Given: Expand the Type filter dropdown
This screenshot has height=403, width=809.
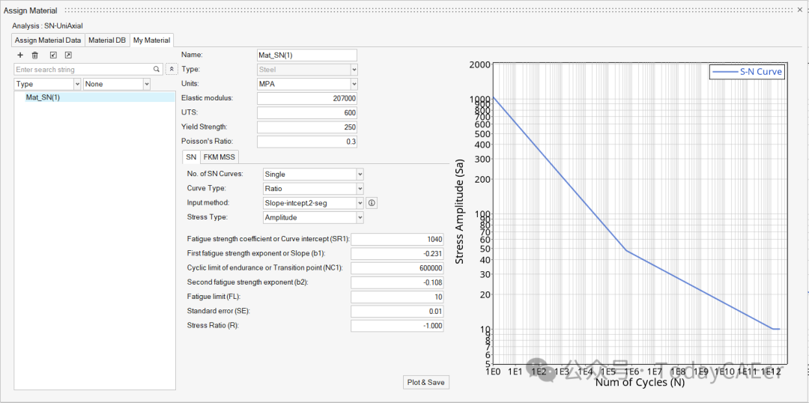Looking at the screenshot, I should (48, 85).
